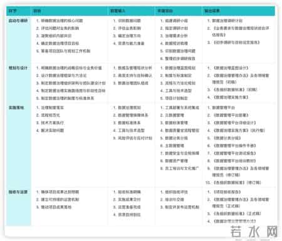Click '数据安全与合规保障' activity item
Screen dimensions: 282x241
[x=182, y=153]
